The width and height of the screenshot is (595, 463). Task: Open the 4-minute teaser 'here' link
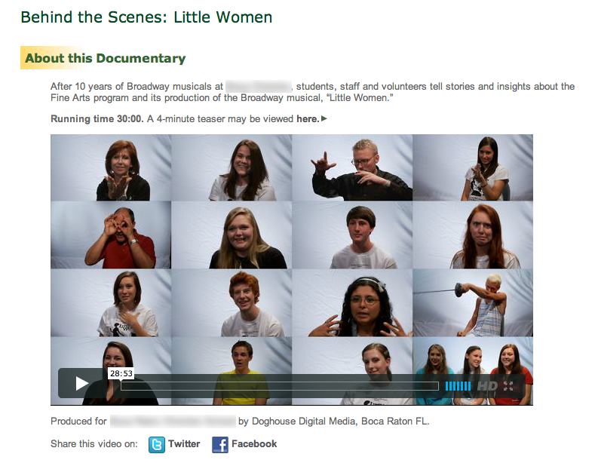308,119
